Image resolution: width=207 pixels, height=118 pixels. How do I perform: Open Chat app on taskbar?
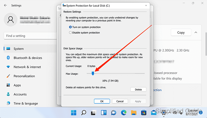coord(114,113)
